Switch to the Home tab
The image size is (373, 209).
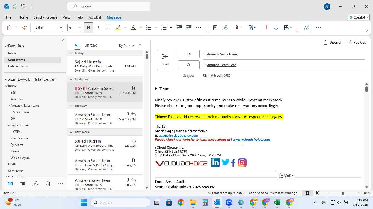pyautogui.click(x=23, y=17)
